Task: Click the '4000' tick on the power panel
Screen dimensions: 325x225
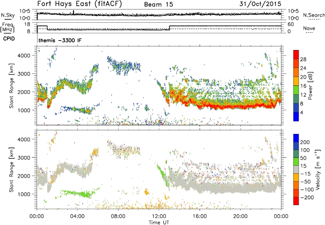Action: [24, 56]
